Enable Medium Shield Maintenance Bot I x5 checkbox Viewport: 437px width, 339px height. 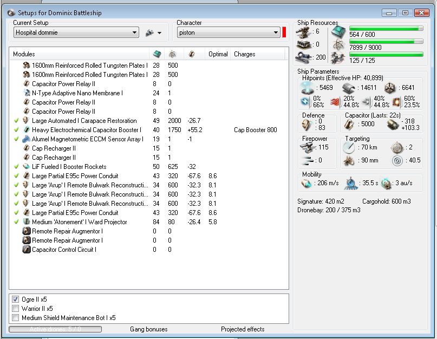15,318
